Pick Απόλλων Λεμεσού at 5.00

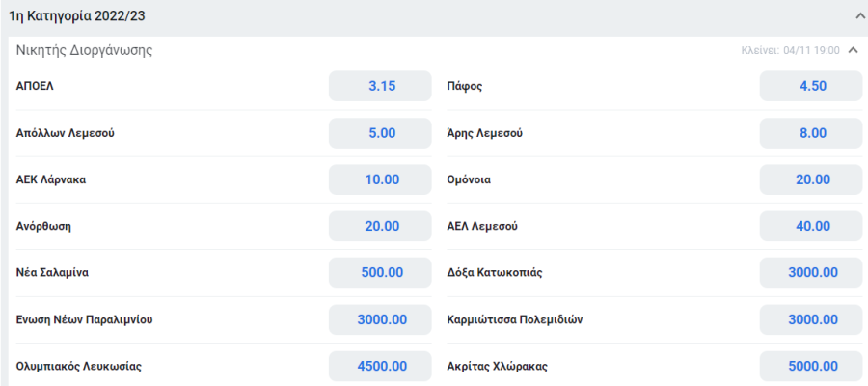tap(380, 133)
